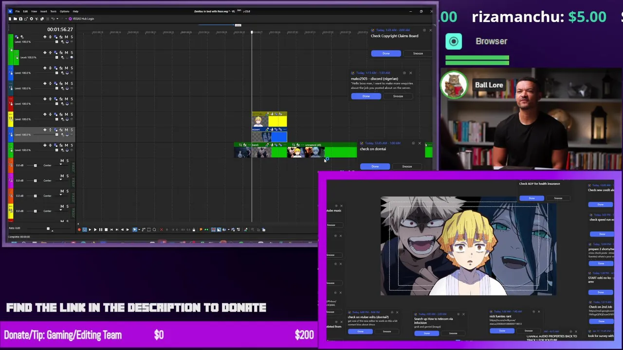Click Play From Start in transport bar
623x350 pixels.
pos(90,229)
